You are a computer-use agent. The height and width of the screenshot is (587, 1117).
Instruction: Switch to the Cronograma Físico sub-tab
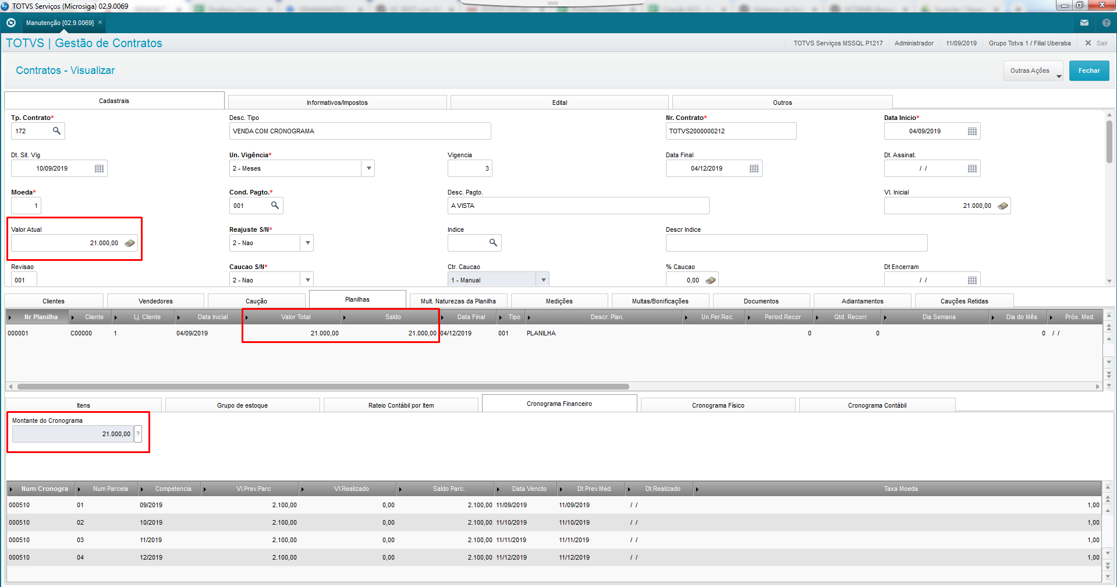pos(718,405)
